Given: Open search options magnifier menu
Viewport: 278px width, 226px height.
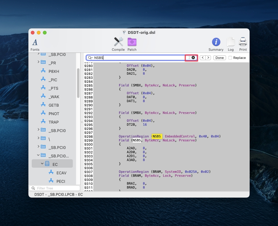Looking at the screenshot, I should (90, 58).
